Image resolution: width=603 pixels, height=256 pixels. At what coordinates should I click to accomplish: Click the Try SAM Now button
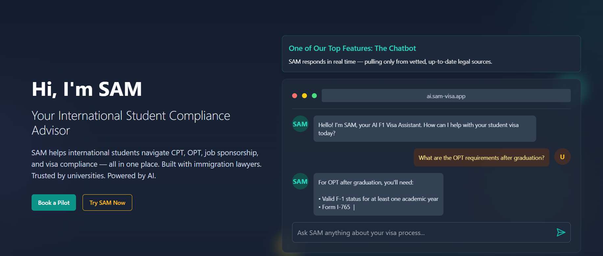[107, 203]
